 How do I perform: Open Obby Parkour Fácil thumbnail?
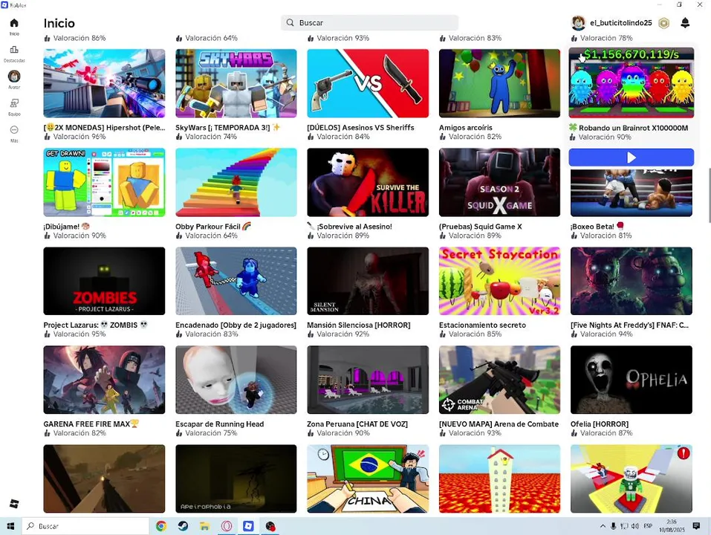tap(236, 182)
